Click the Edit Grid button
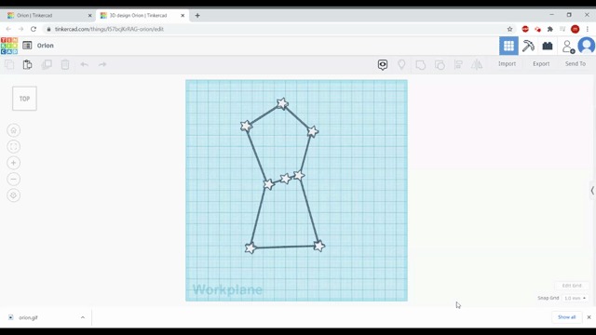Image resolution: width=596 pixels, height=335 pixels. pos(572,286)
